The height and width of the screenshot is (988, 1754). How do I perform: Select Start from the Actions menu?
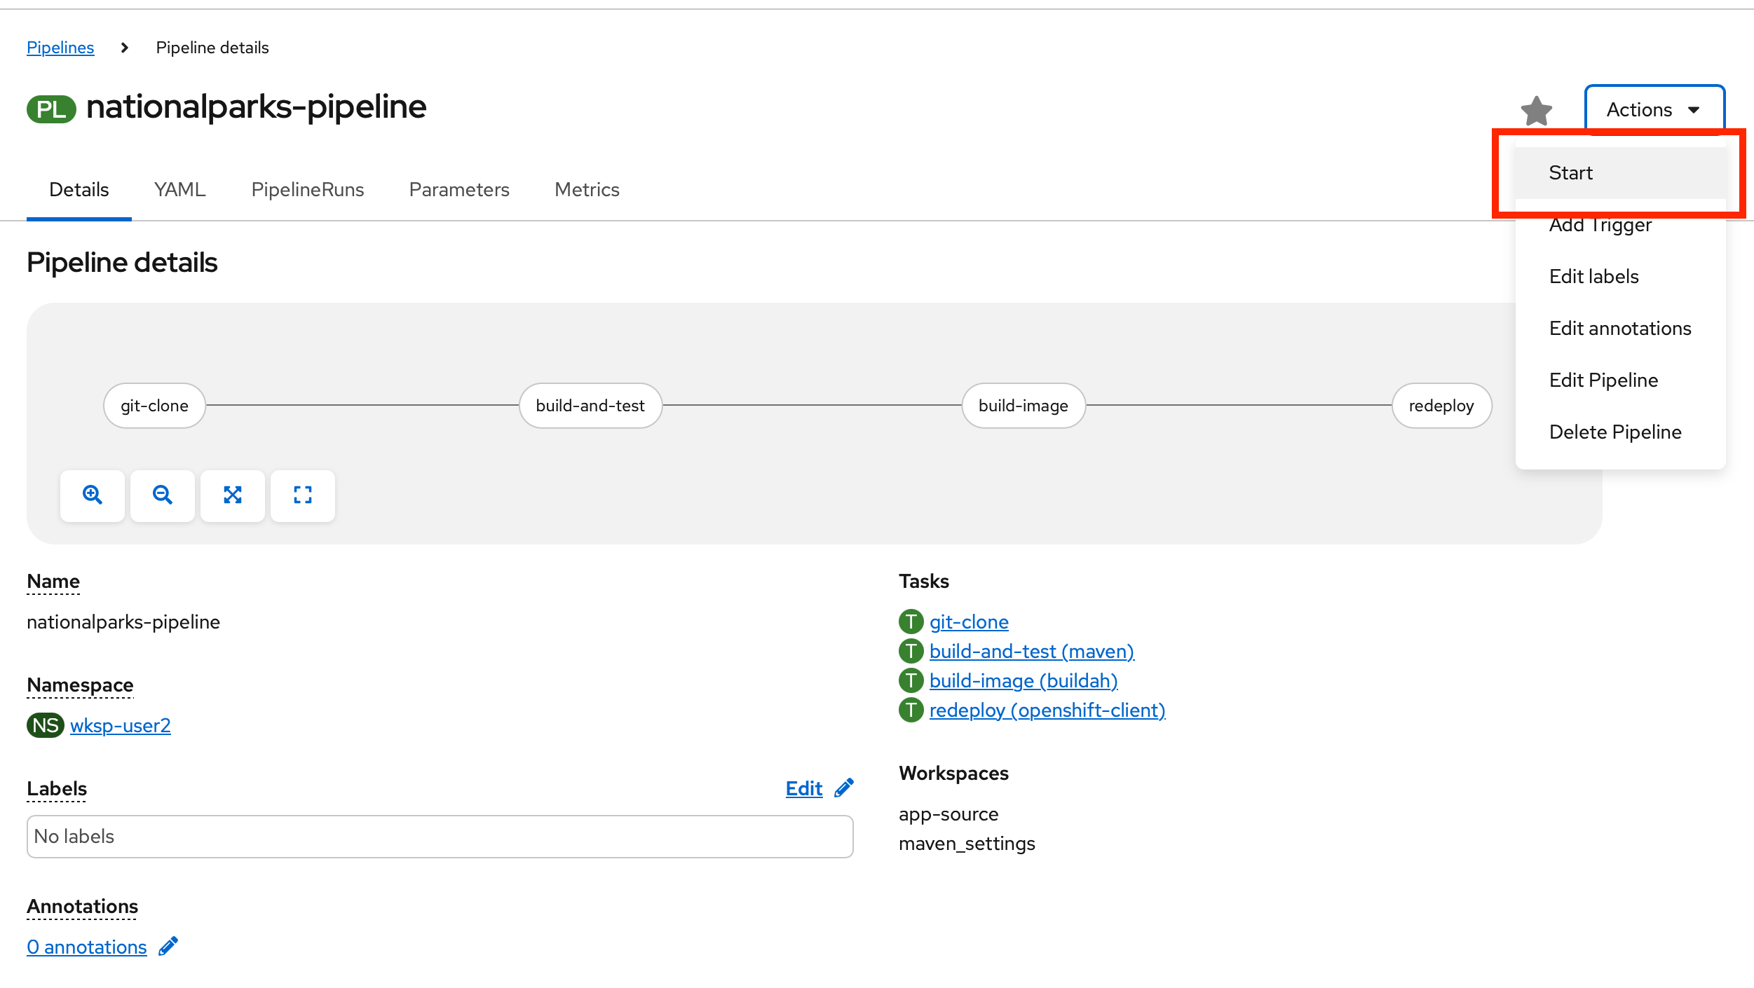1571,173
